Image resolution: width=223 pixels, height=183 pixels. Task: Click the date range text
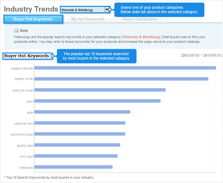(201, 55)
